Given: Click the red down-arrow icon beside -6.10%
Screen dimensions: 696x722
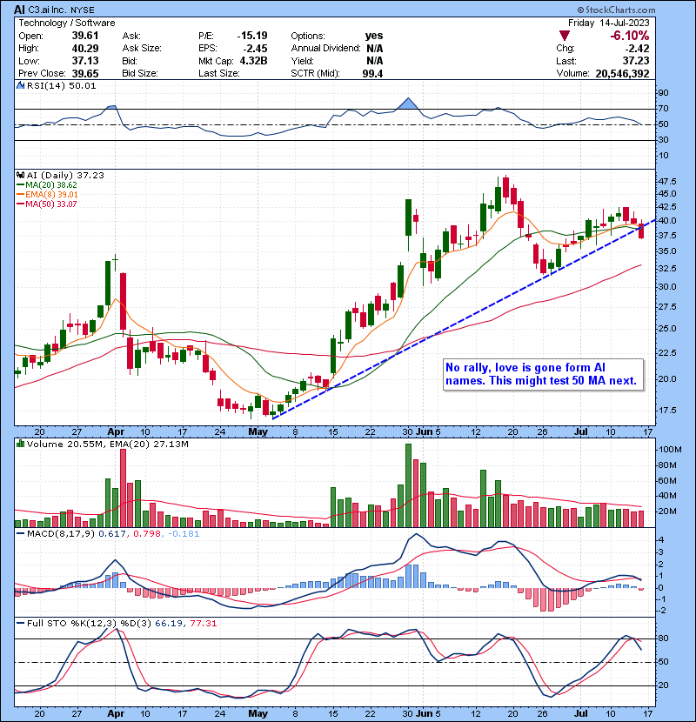Looking at the screenshot, I should click(565, 36).
